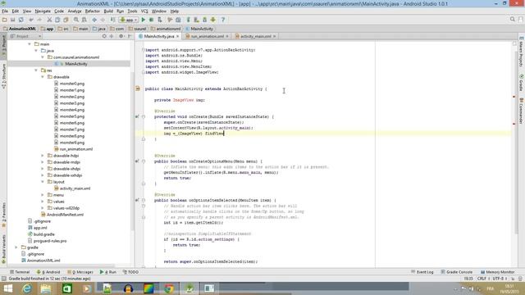Click the Back navigation arrow icon
The width and height of the screenshot is (525, 295).
point(94,20)
